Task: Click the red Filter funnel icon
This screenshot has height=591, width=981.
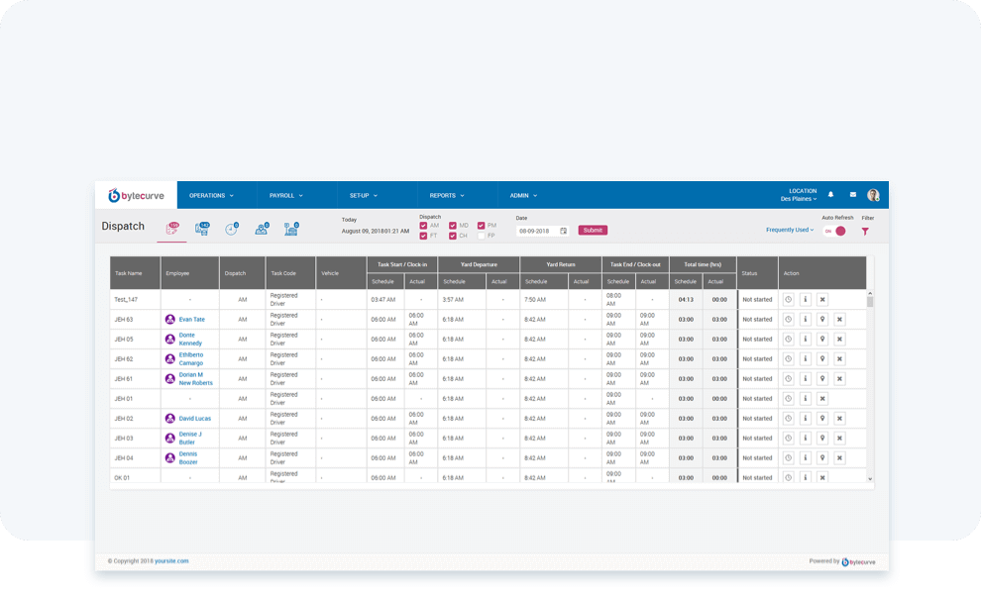Action: (x=865, y=231)
